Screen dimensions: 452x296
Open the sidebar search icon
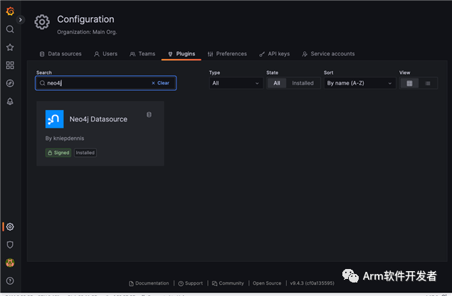tap(10, 29)
